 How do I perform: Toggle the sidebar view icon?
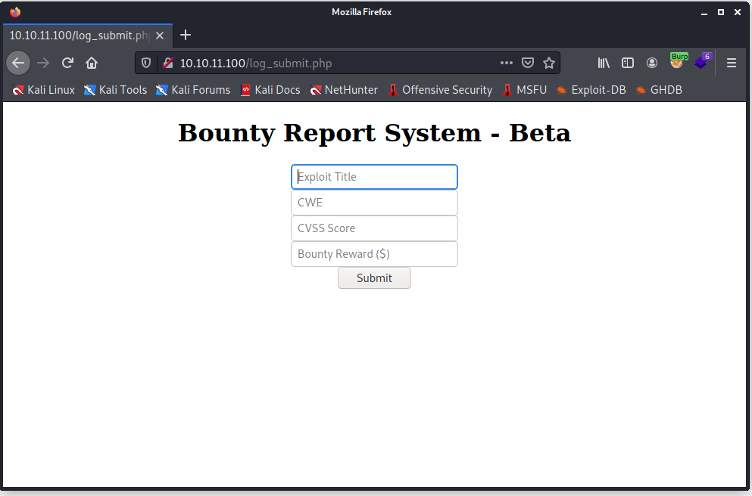click(x=628, y=63)
